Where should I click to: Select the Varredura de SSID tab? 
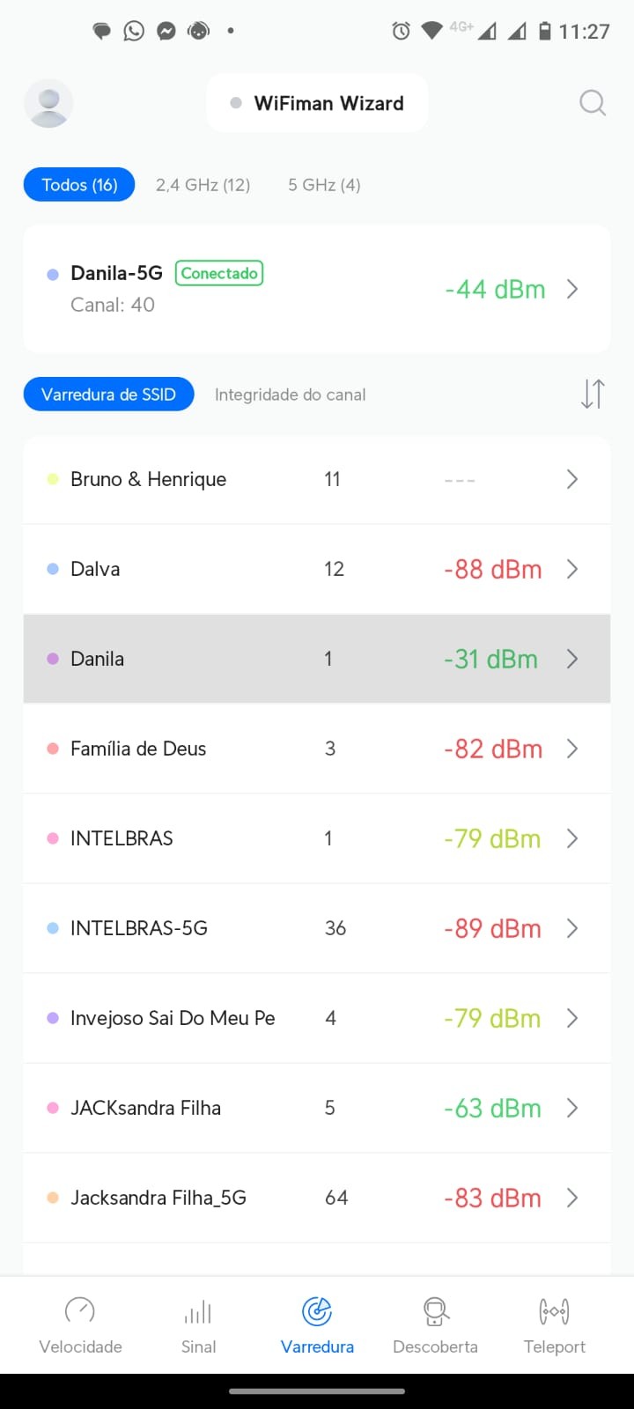[x=108, y=395]
